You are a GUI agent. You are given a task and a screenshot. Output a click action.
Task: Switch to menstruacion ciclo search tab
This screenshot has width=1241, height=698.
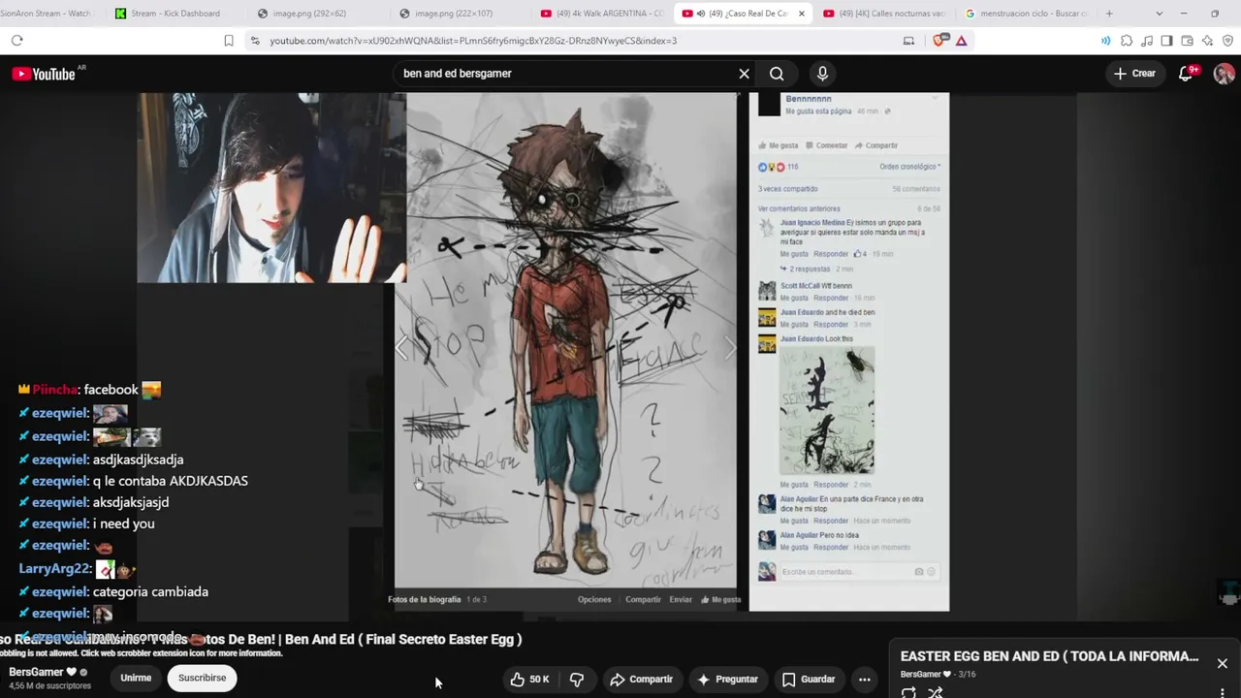(1026, 14)
